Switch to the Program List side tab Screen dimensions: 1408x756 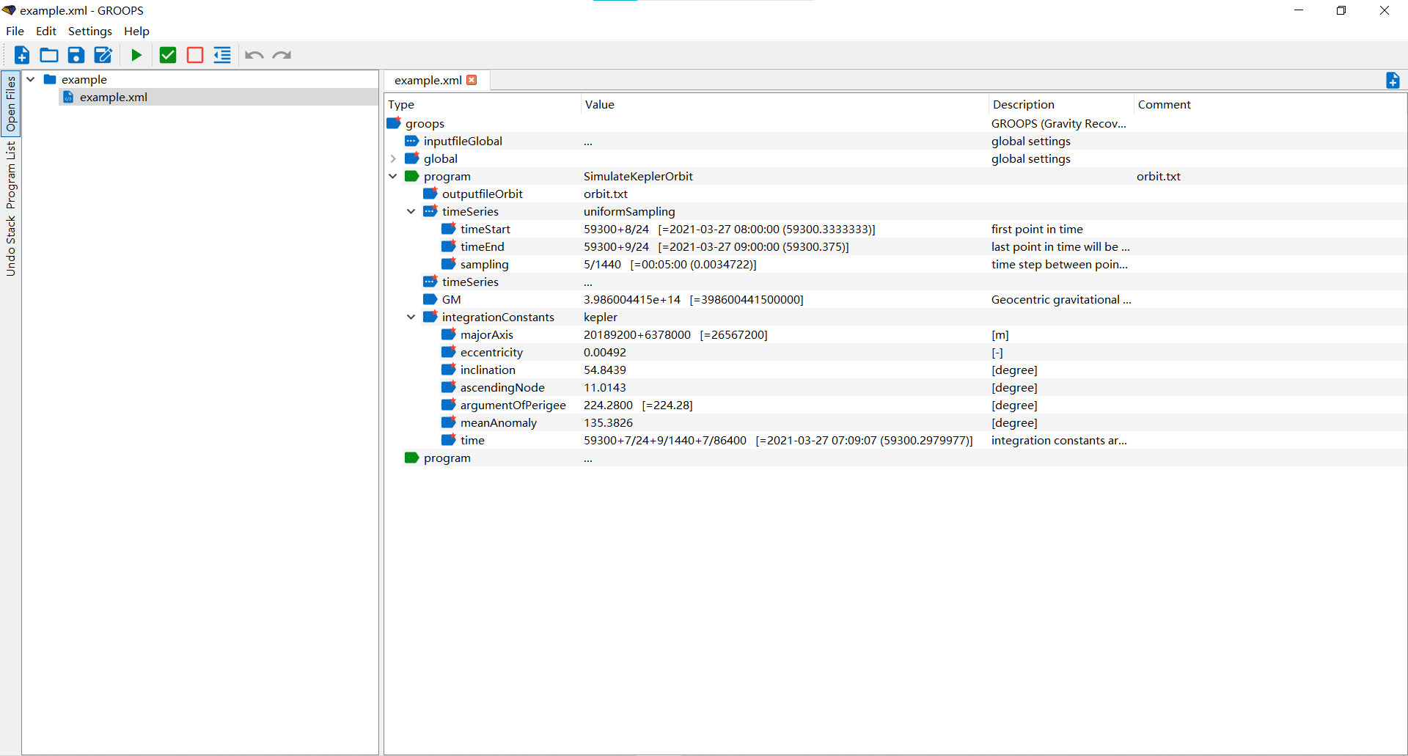click(11, 175)
